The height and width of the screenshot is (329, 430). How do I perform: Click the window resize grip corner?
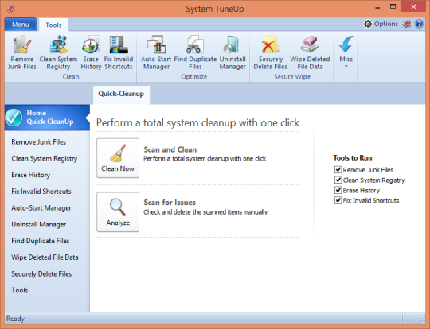point(422,319)
